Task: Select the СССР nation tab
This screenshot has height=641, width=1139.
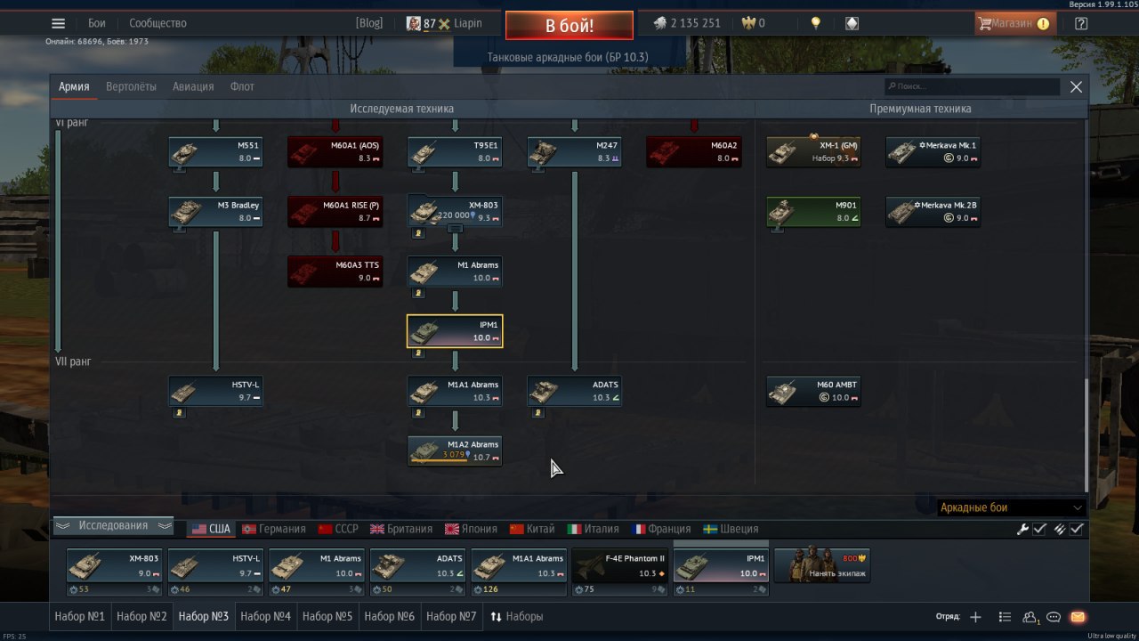Action: pyautogui.click(x=338, y=529)
